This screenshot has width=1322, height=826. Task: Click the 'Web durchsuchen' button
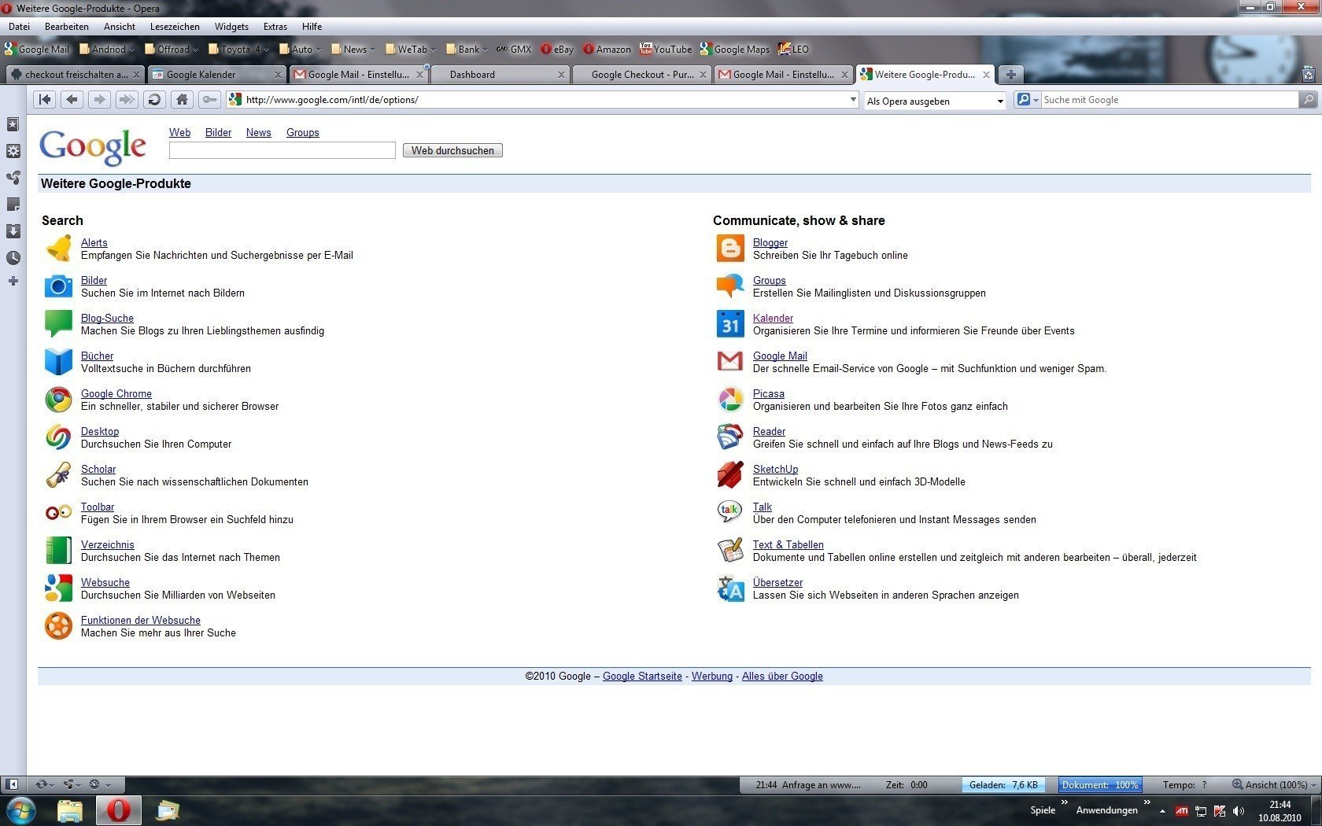452,150
